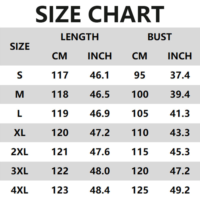Click the 46.5 inch length for size M
This screenshot has width=200, height=200.
pyautogui.click(x=99, y=94)
